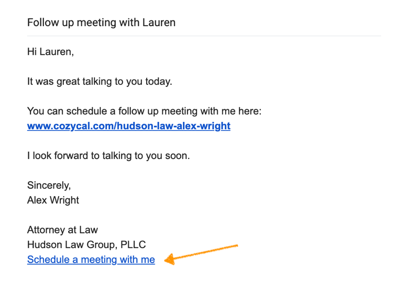
Task: Open the cozycal.com hudson-law-alex-wright link
Action: click(128, 126)
